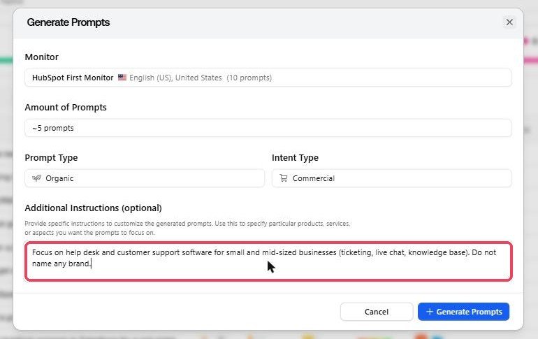
Task: Click the "Generate Prompts" dialog title
Action: point(68,22)
